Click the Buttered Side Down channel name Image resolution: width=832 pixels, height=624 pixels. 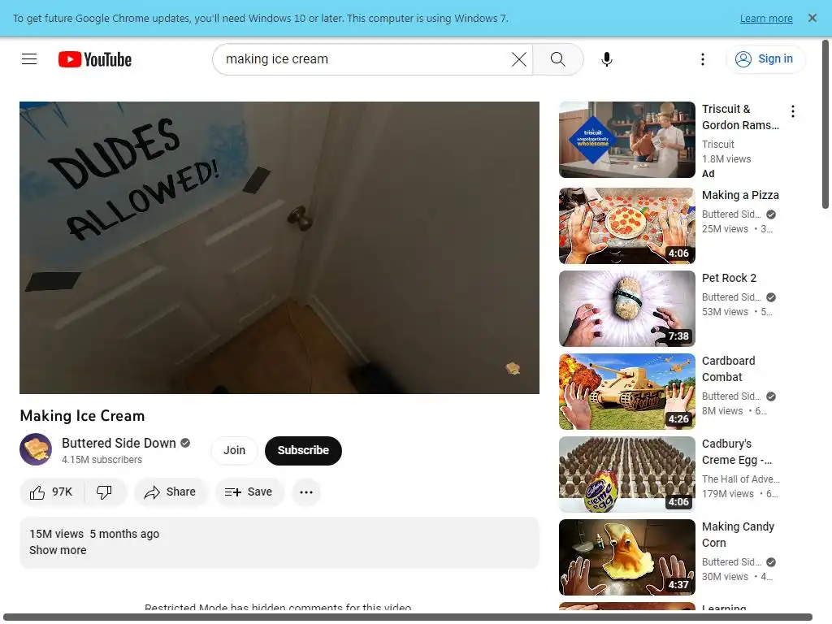[119, 443]
